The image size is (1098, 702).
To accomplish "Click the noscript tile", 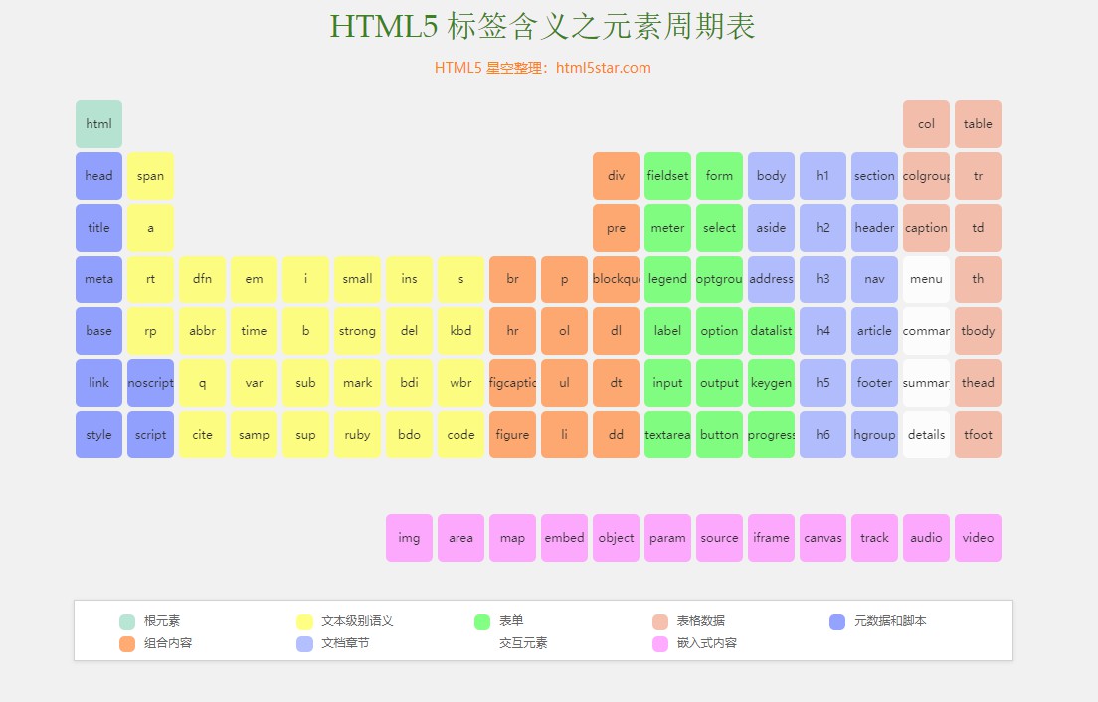I will [x=150, y=383].
